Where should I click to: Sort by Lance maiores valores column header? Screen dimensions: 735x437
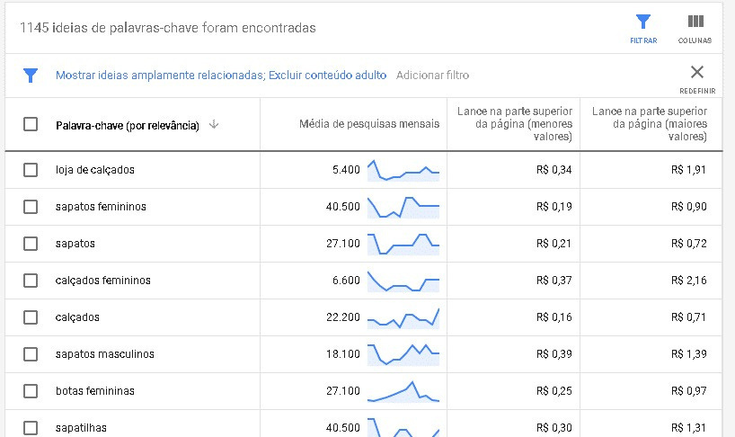pos(649,124)
